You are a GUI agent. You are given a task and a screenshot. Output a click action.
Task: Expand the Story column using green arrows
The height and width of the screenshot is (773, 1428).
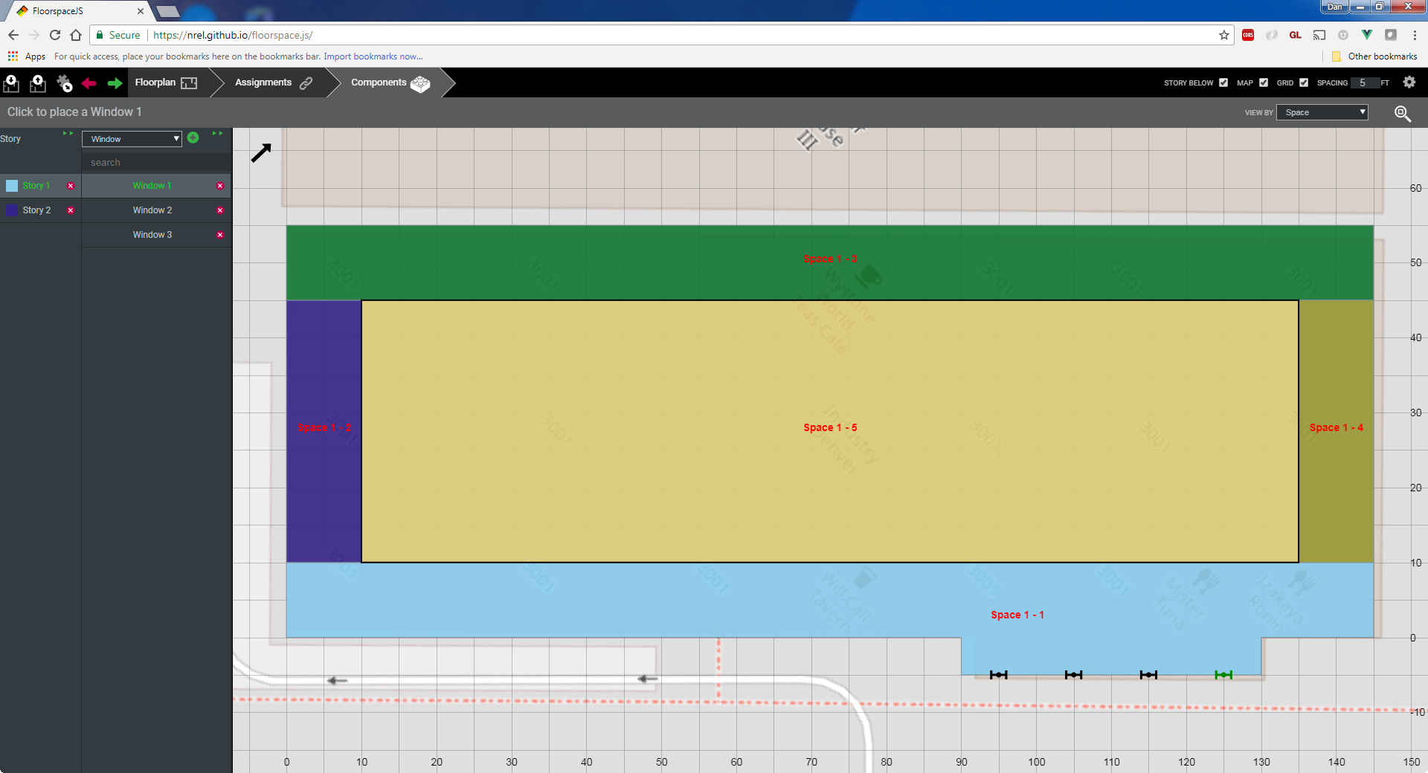point(68,134)
